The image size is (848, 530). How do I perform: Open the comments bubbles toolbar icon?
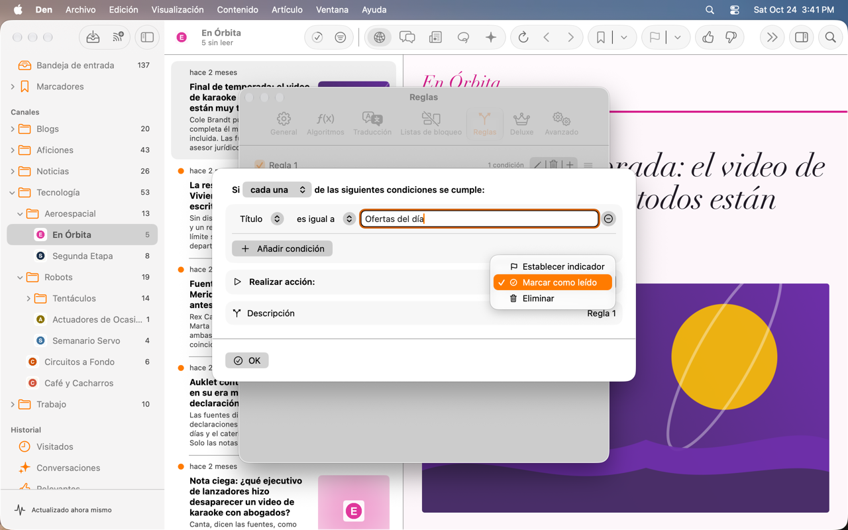click(x=407, y=38)
